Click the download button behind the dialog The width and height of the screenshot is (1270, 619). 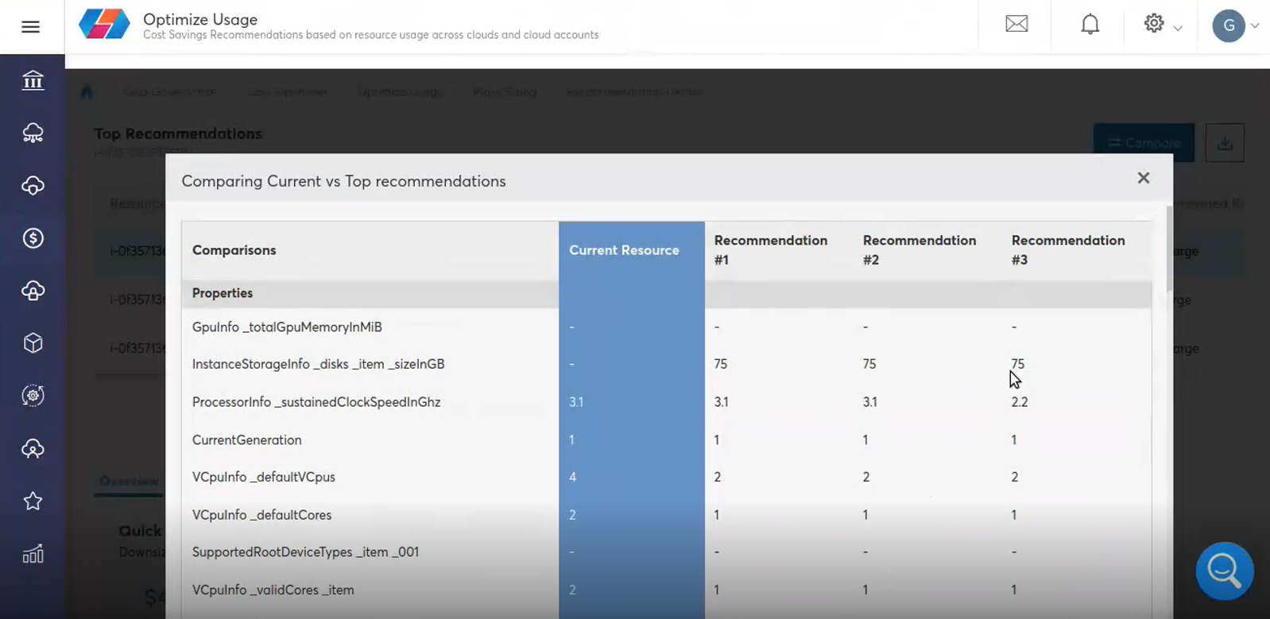pos(1225,143)
